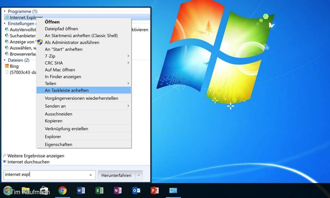Open Google Chrome from the taskbar

click(x=62, y=190)
